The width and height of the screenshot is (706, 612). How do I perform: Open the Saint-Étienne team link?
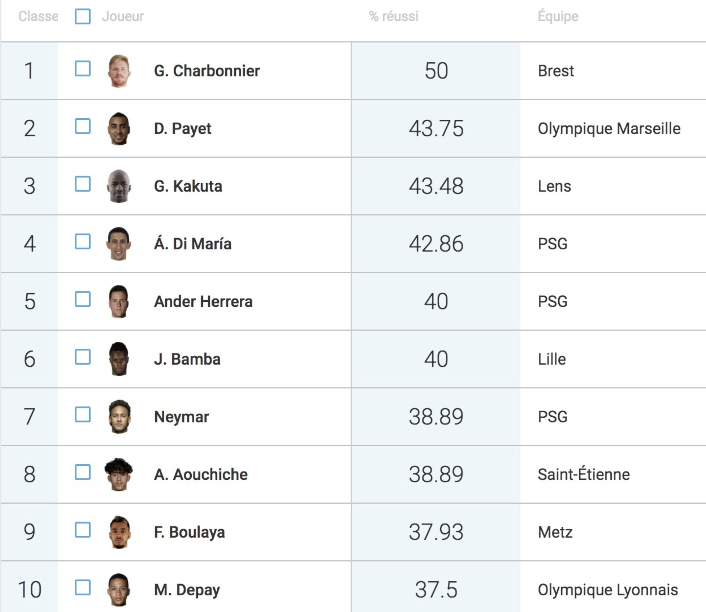click(584, 474)
